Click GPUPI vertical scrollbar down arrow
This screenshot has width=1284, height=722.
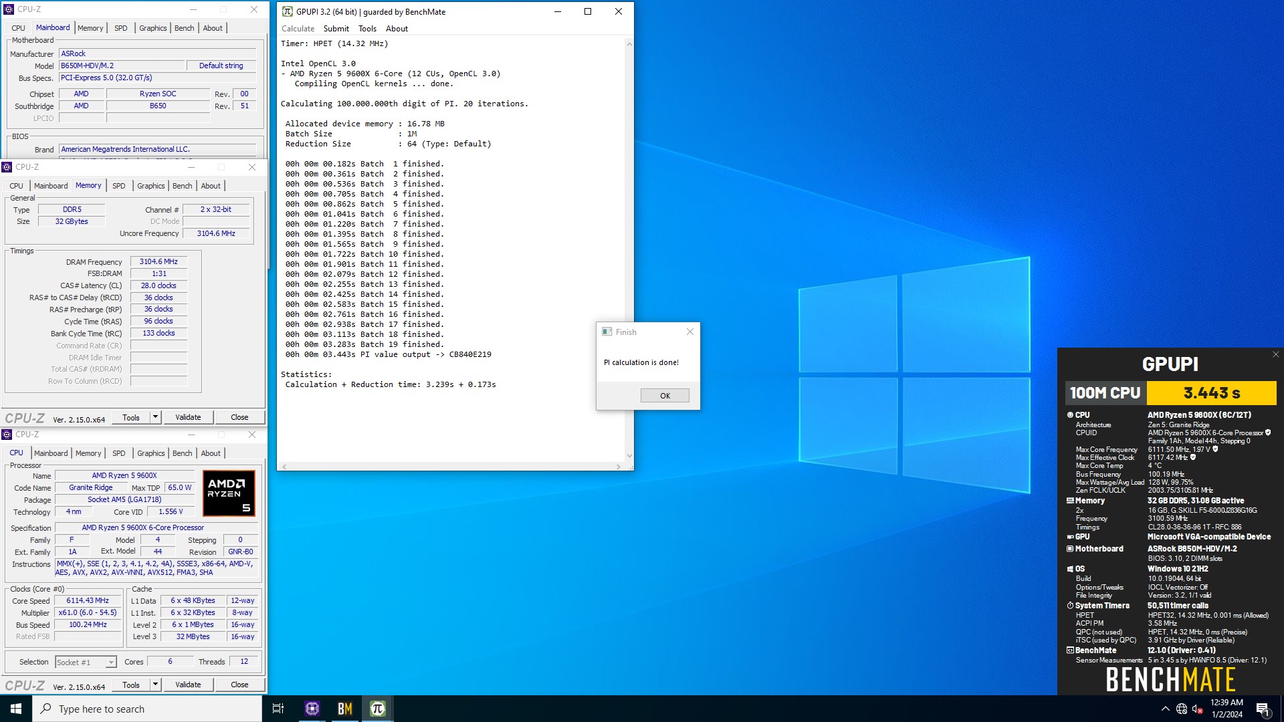pos(629,456)
